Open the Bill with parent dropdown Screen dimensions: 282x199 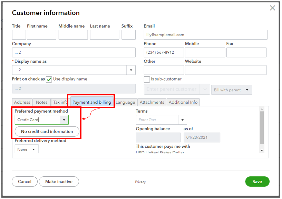(x=231, y=90)
